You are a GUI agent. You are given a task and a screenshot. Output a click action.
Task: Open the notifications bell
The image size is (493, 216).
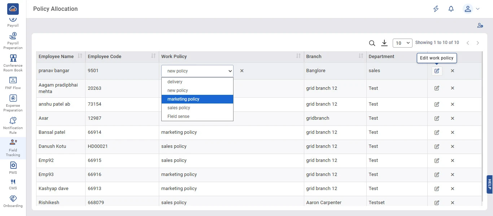tap(451, 9)
